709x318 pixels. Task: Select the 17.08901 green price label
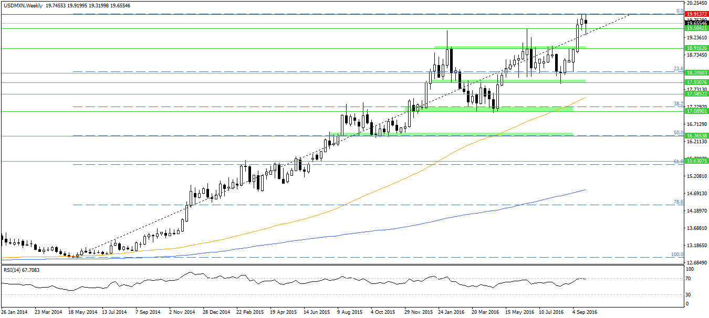[697, 111]
